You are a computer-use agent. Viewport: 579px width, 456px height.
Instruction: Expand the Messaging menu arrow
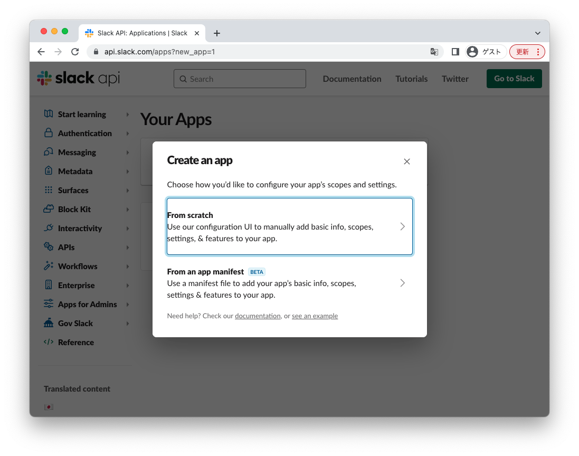(127, 153)
